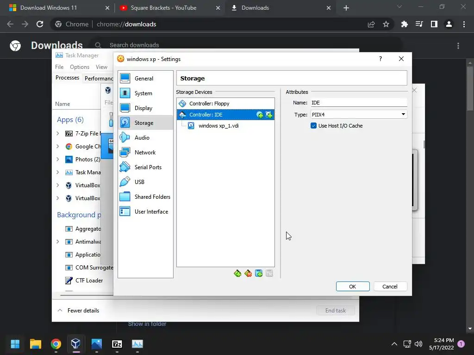Collapse with Fewer details
474x355 pixels.
[78, 311]
